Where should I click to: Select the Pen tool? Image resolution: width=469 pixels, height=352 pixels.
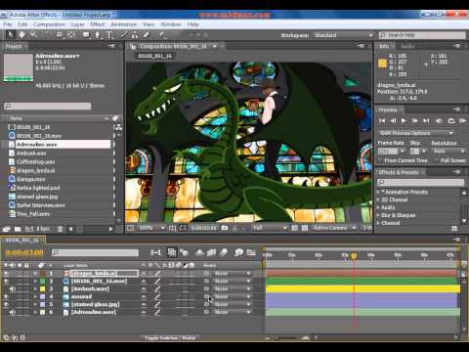click(98, 34)
